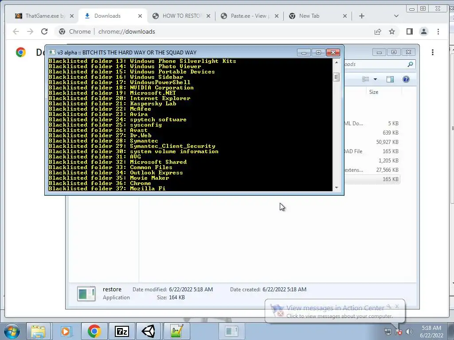Open Action Center flag tray icon
The image size is (454, 340).
399,332
